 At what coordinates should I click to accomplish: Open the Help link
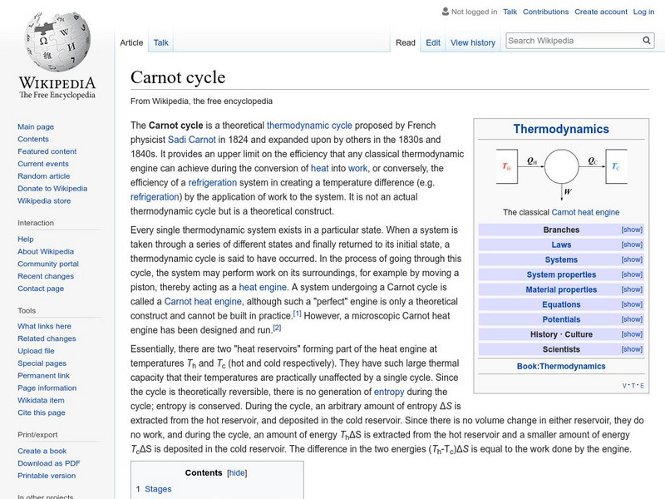[x=26, y=239]
